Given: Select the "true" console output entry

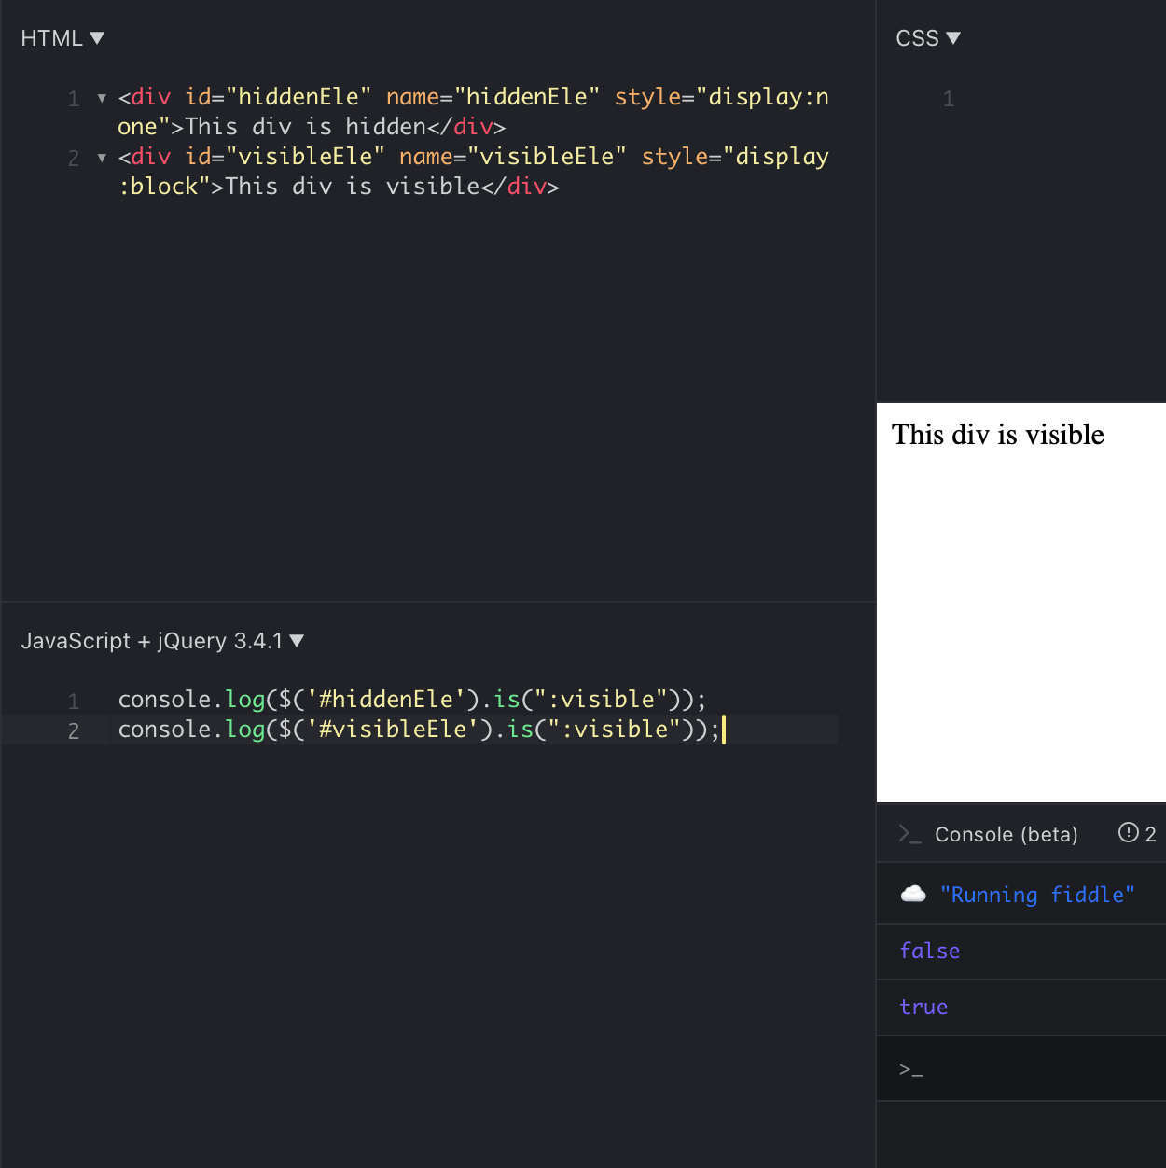Looking at the screenshot, I should (923, 1007).
